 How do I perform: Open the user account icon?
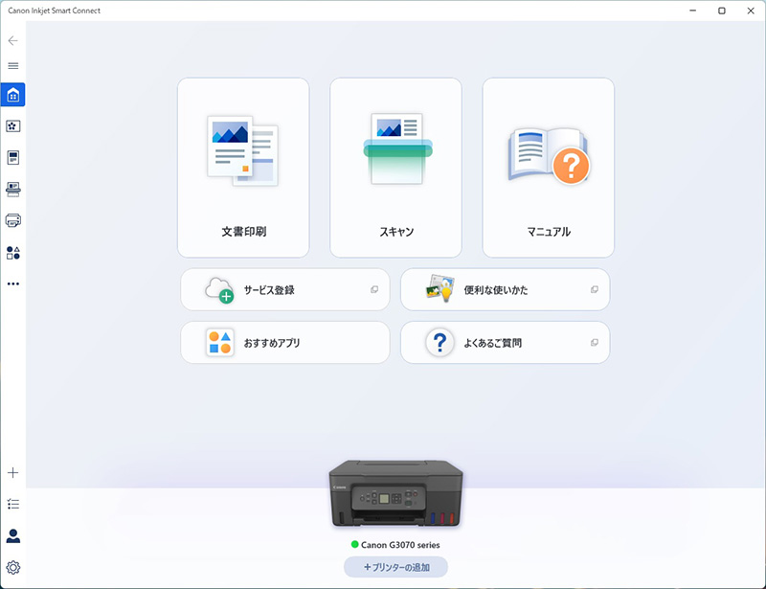pyautogui.click(x=13, y=535)
